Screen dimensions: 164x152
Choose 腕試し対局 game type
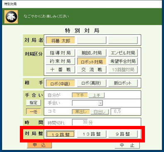pyautogui.click(x=92, y=53)
